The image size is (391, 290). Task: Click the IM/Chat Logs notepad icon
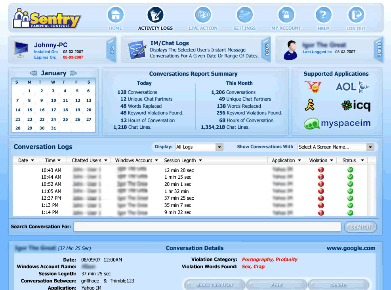(137, 50)
